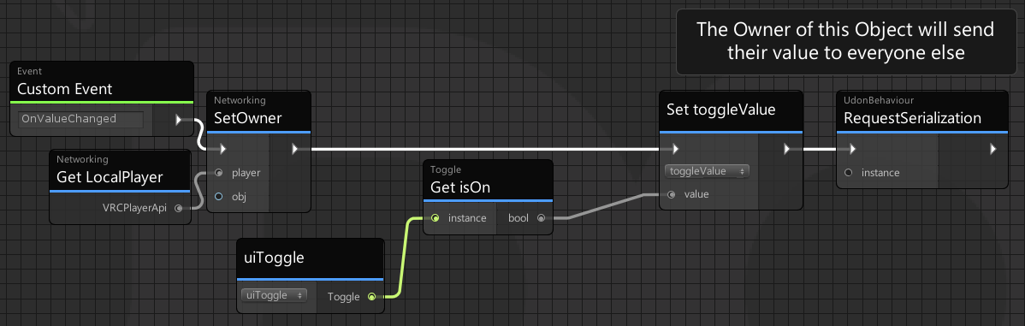Open the toggleValue variable dropdown
Image resolution: width=1025 pixels, height=326 pixels.
707,171
